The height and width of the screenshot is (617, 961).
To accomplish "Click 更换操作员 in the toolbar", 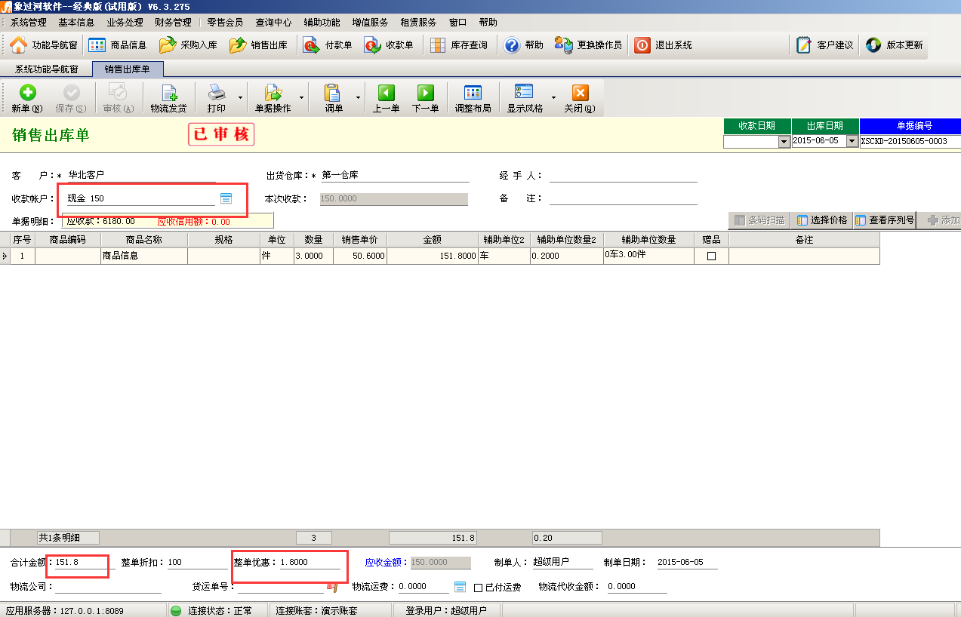I will (588, 45).
